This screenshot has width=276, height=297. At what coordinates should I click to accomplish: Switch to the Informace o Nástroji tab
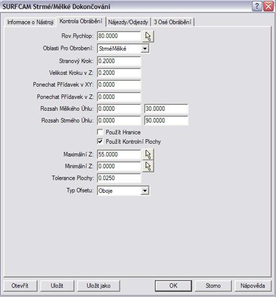[30, 22]
